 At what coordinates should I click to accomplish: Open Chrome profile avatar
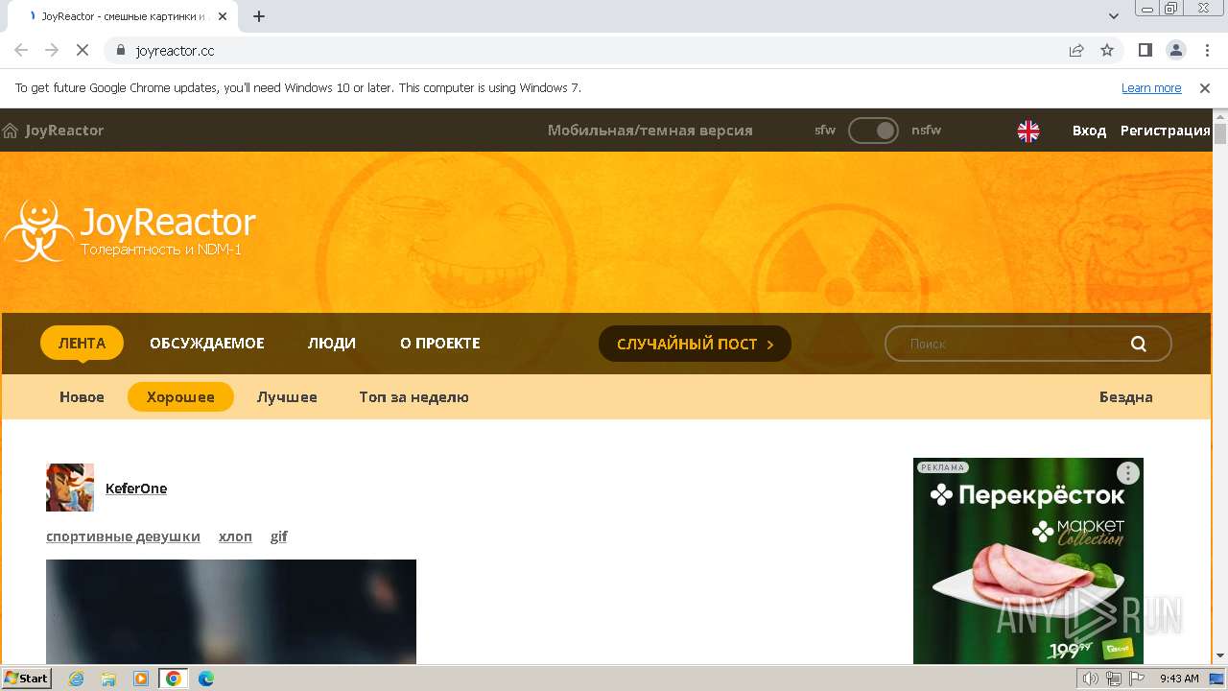point(1175,50)
